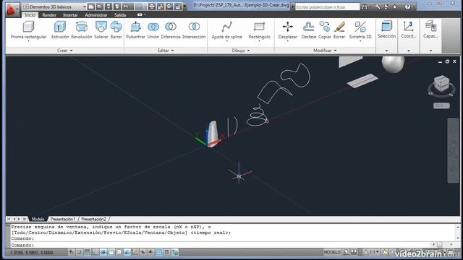Open the Help question mark icon

(407, 6)
